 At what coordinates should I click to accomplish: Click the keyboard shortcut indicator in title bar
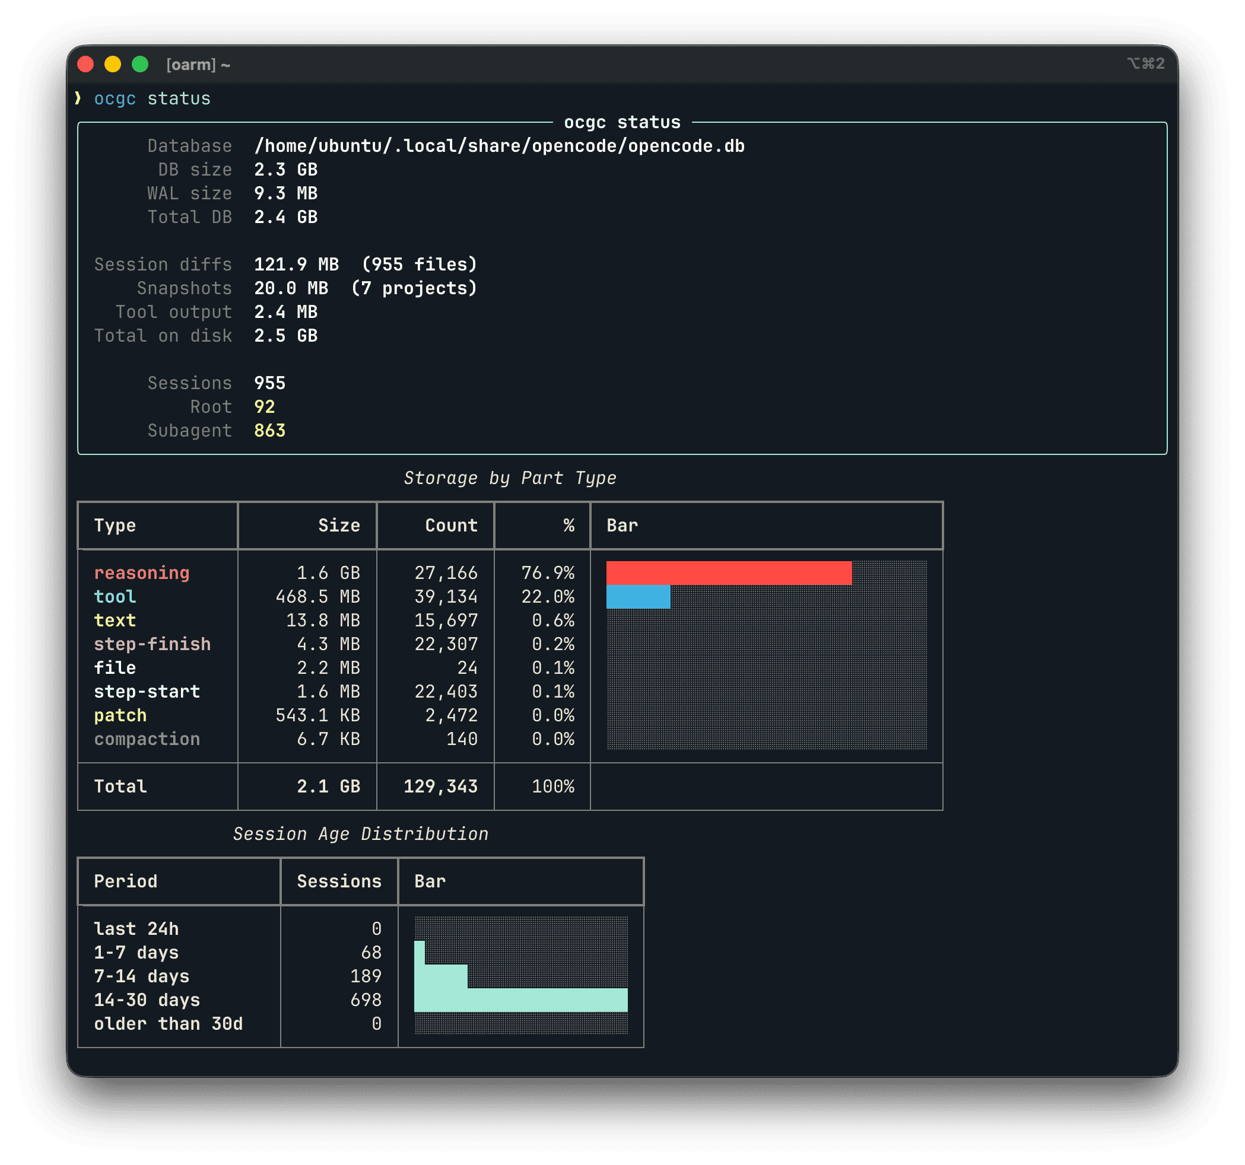(1145, 64)
